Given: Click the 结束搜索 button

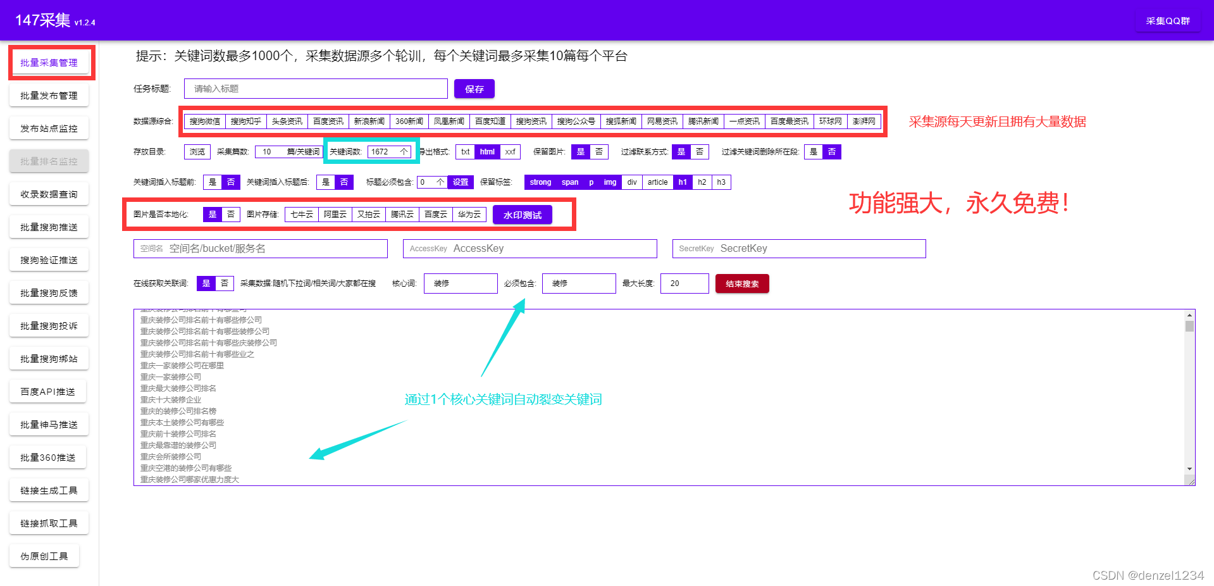Looking at the screenshot, I should point(741,283).
